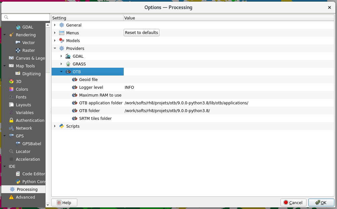Screen dimensions: 337x209
Task: Click the Models gears icon
Action: 61,41
